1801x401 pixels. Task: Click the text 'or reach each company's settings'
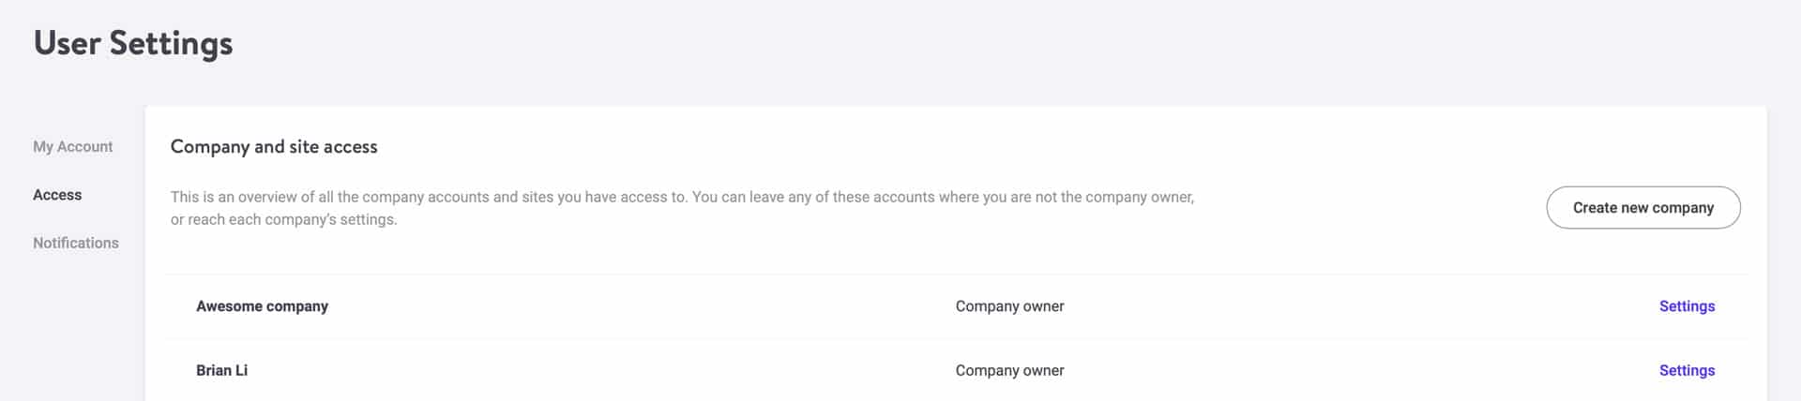pos(283,220)
